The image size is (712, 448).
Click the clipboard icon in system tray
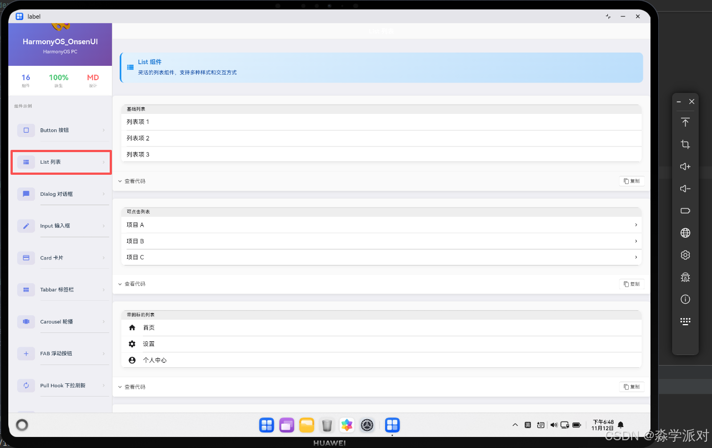tap(541, 425)
